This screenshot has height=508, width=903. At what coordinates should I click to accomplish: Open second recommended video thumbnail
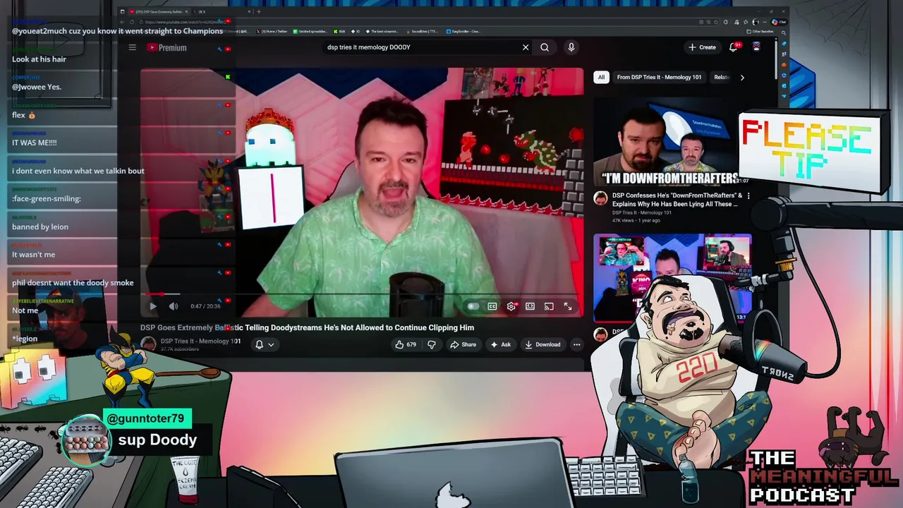pos(672,278)
